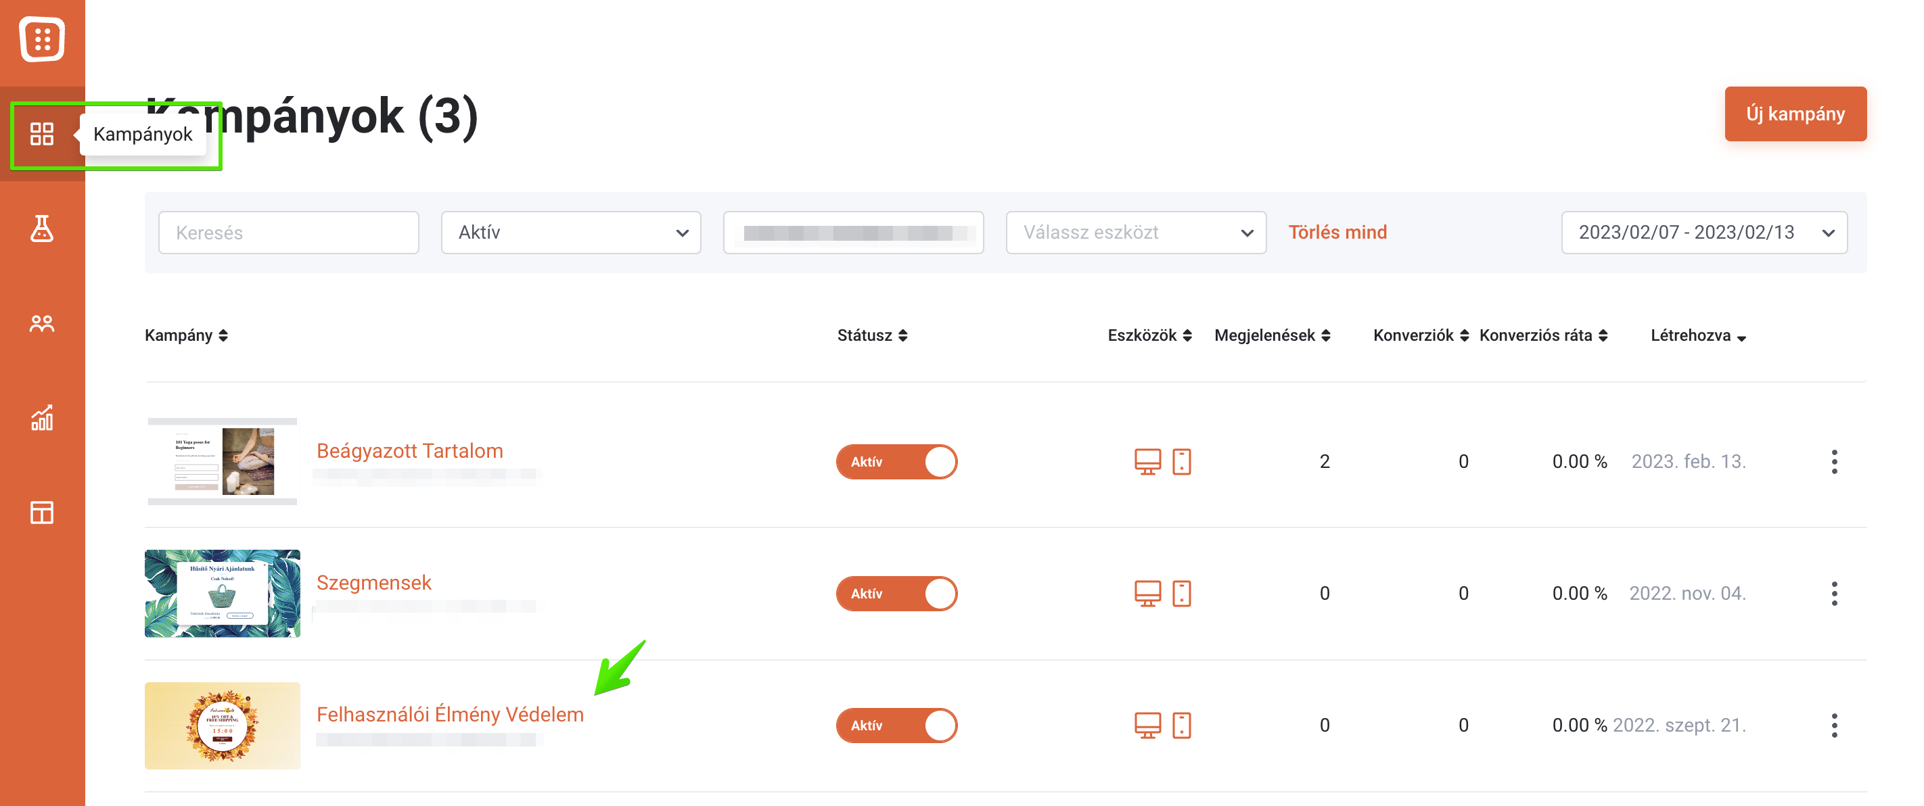Expand the Aktív status filter dropdown
The width and height of the screenshot is (1924, 806).
(572, 233)
